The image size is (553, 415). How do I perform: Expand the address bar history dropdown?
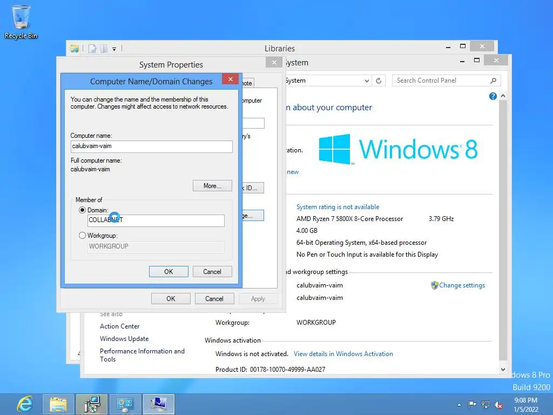coord(367,81)
